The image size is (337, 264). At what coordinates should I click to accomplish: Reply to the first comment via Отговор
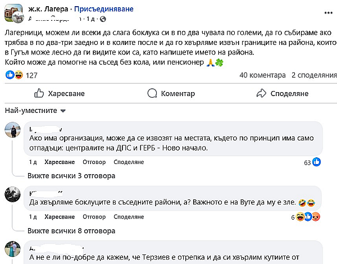pos(94,162)
